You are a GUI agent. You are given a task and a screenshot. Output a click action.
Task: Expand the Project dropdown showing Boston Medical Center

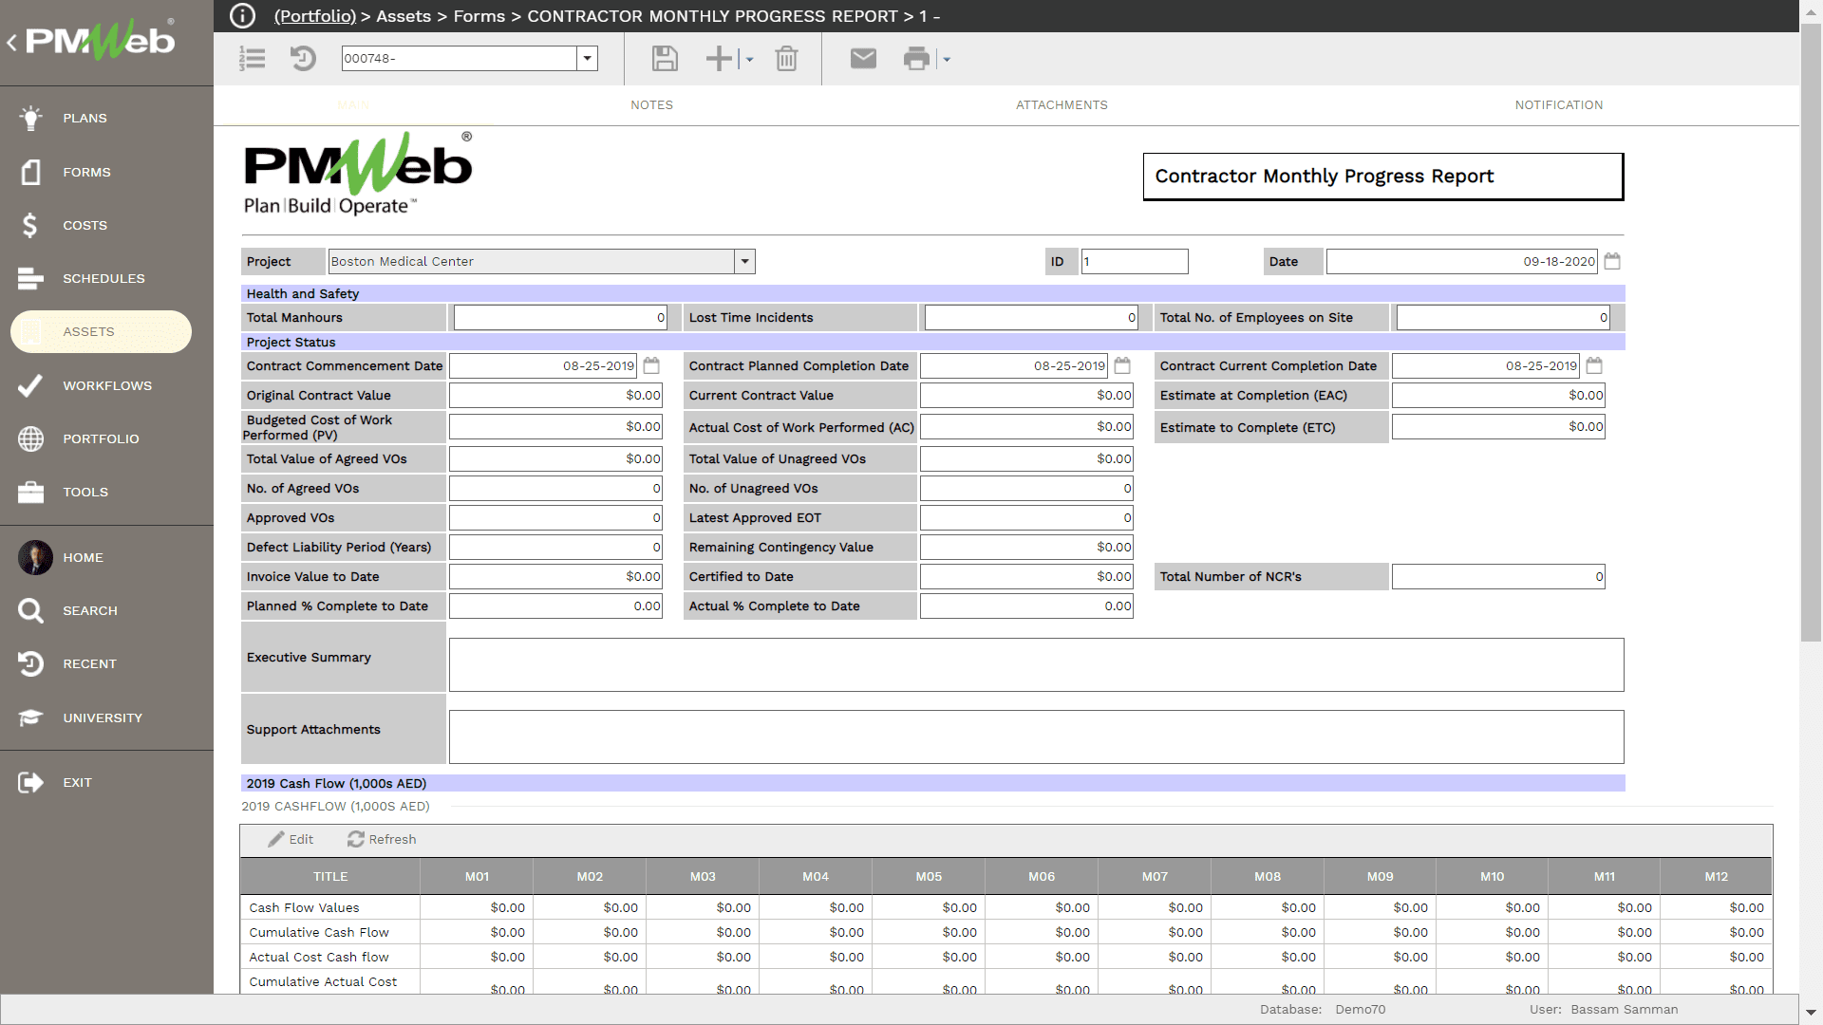pos(744,261)
